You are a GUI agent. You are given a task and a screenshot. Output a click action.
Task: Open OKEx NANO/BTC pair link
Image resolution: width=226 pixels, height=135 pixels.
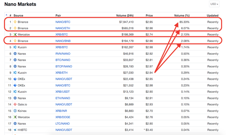coord(63,85)
